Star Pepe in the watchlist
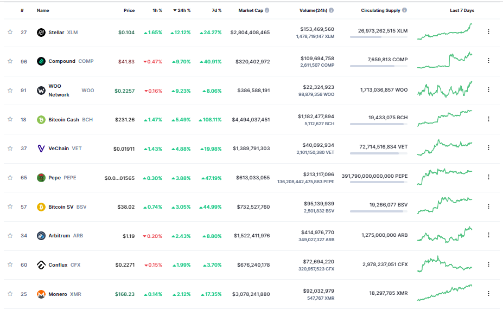Image resolution: width=503 pixels, height=310 pixels. click(x=10, y=177)
